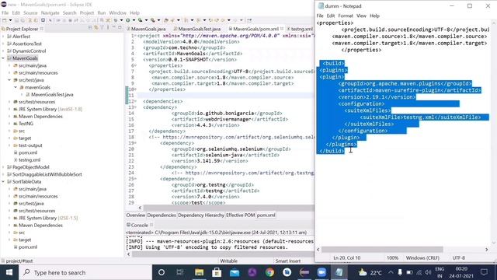Open Google Chrome from the taskbar
This screenshot has height=280, width=497.
tap(269, 272)
